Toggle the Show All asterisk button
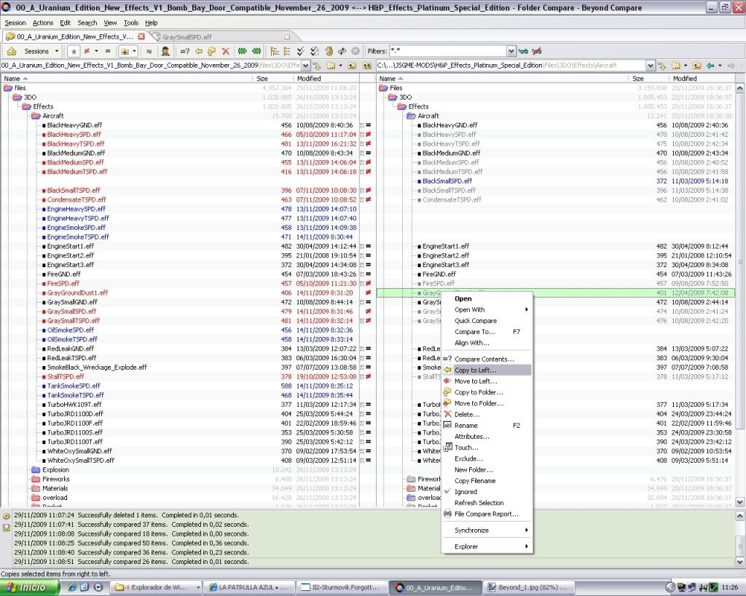The image size is (746, 596). (x=74, y=52)
